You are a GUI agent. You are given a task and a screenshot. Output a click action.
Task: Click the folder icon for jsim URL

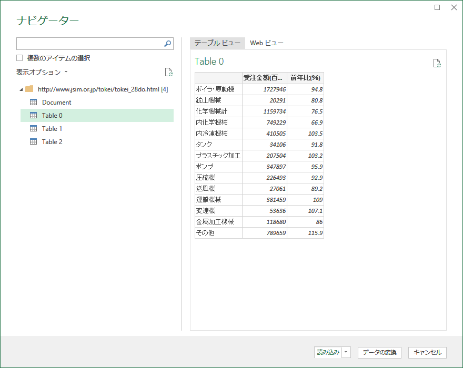coord(29,89)
